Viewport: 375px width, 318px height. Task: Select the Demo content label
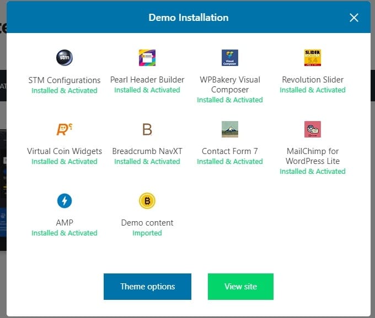pos(147,223)
